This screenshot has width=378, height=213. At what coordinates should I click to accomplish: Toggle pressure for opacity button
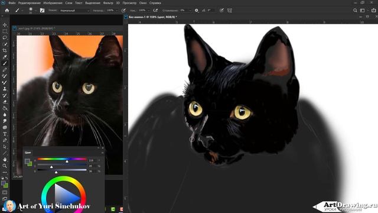[x=123, y=11]
